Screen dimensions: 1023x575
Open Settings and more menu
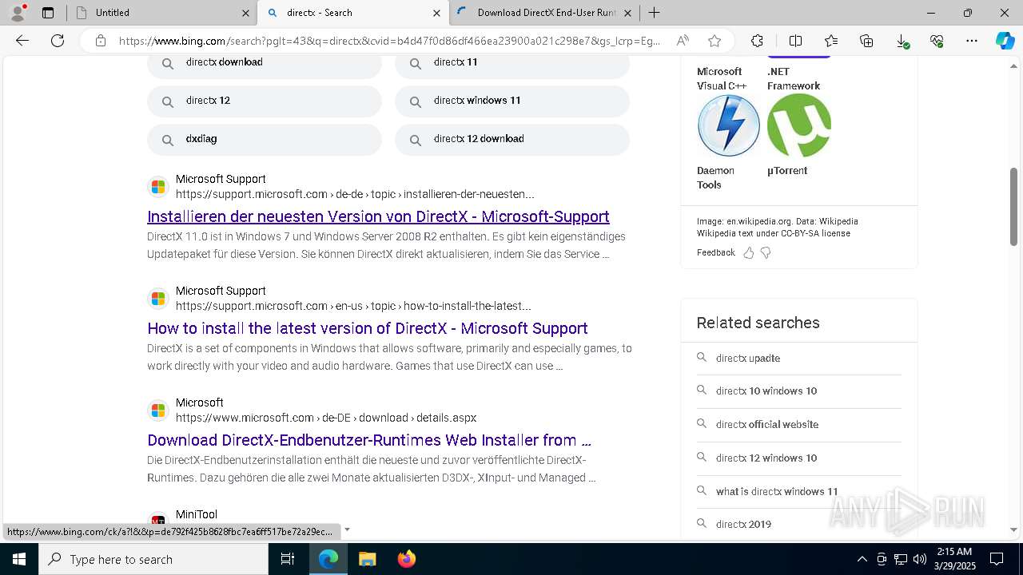coord(972,41)
